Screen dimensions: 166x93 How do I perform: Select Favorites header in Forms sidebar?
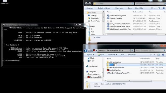click(x=92, y=13)
